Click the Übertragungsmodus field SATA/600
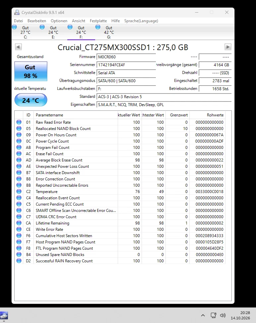The width and height of the screenshot is (256, 323). pos(126,81)
